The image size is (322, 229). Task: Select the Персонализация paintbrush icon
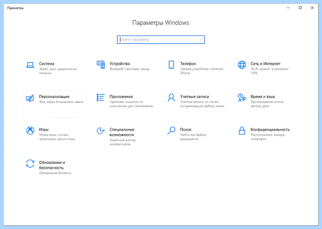tap(30, 98)
